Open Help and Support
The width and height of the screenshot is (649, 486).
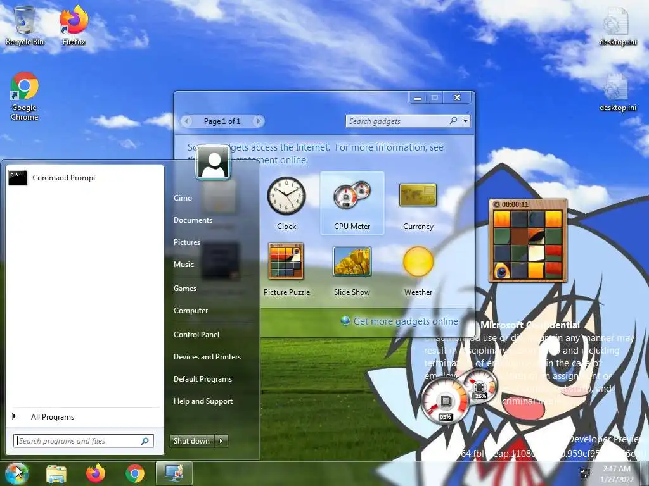click(203, 401)
